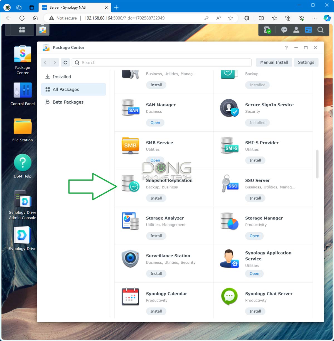Click Surveillance Station package title
Image resolution: width=334 pixels, height=341 pixels.
168,256
